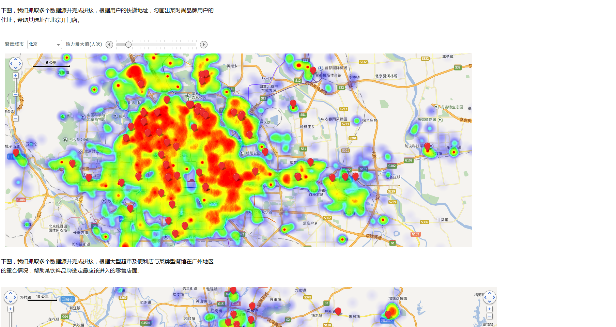Click the right pan control on the Guangzhou map

[x=490, y=297]
